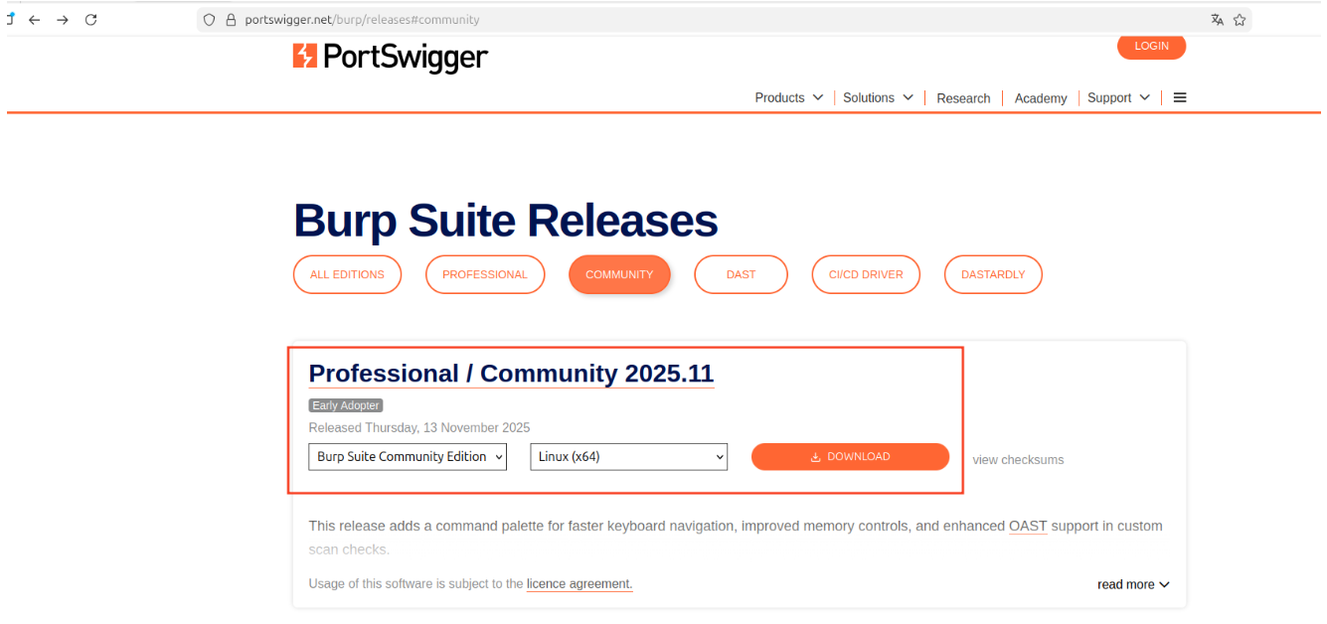
Task: Click the shield tracking protection icon
Action: pos(209,20)
